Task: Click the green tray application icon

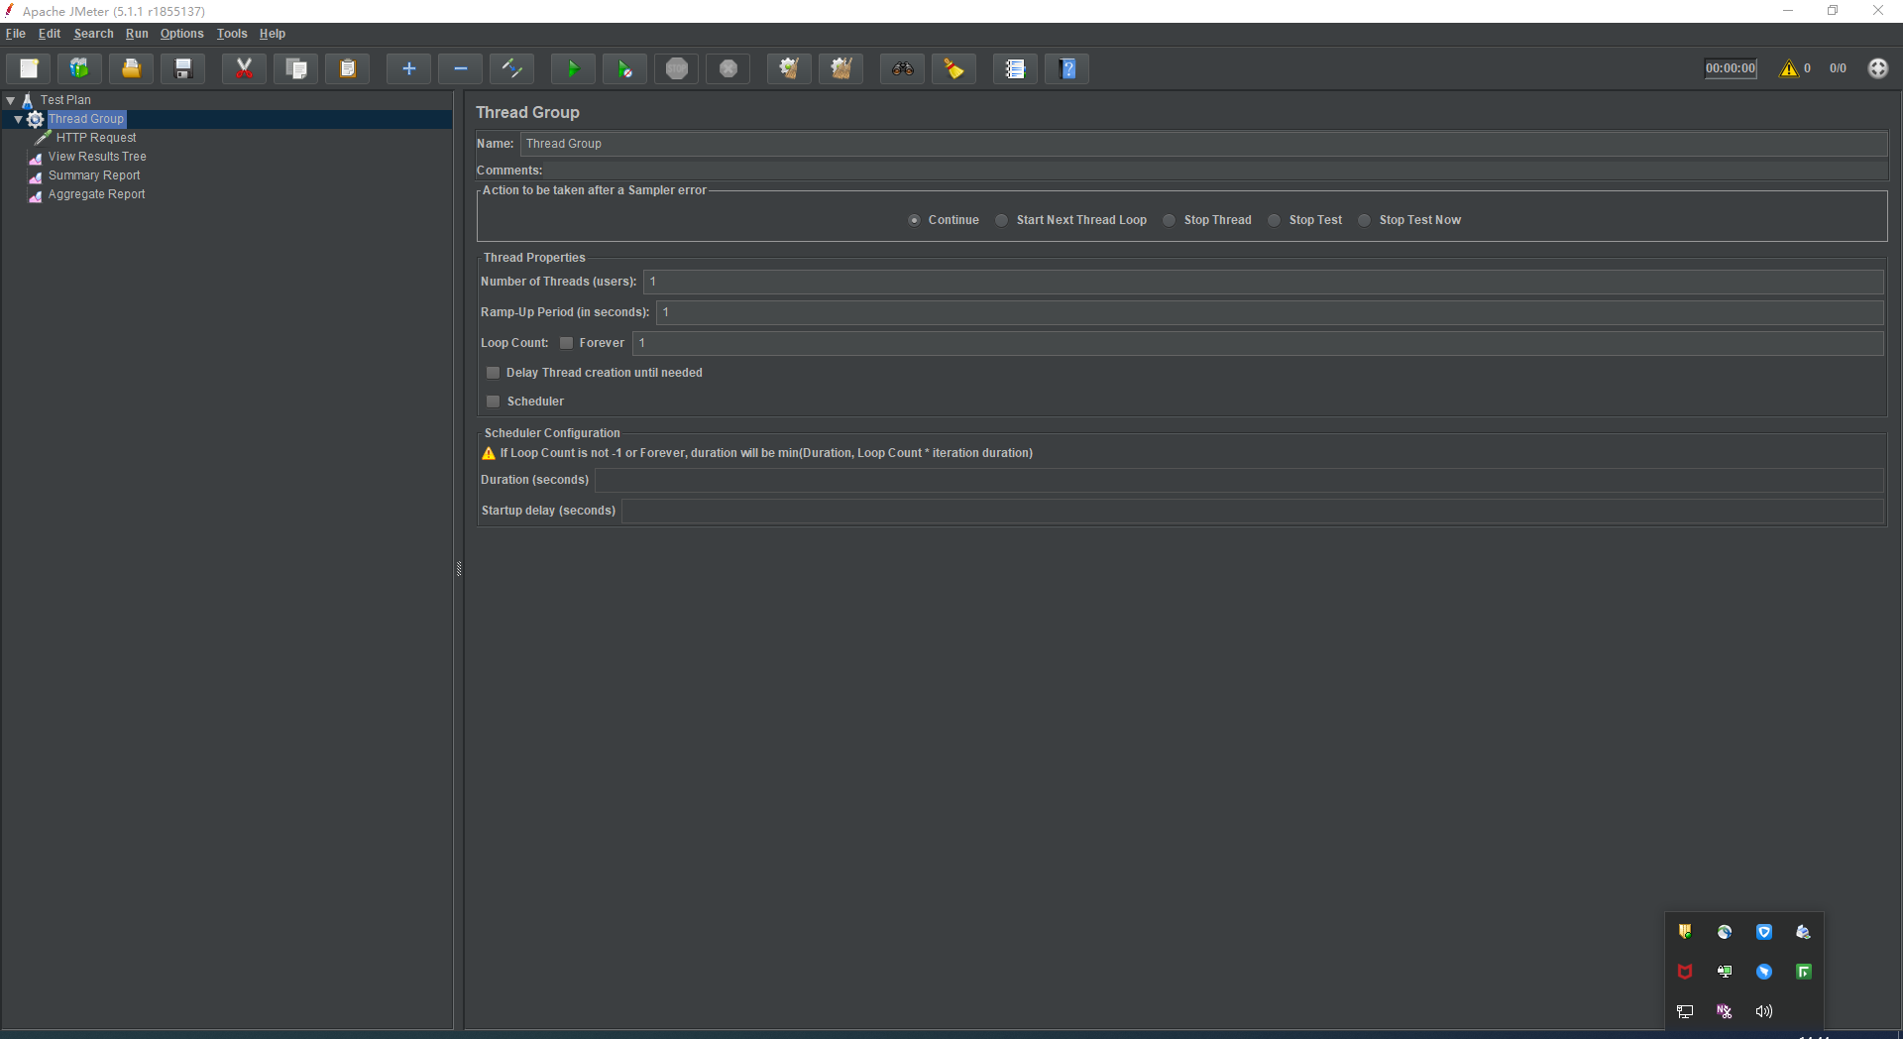Action: 1803,972
